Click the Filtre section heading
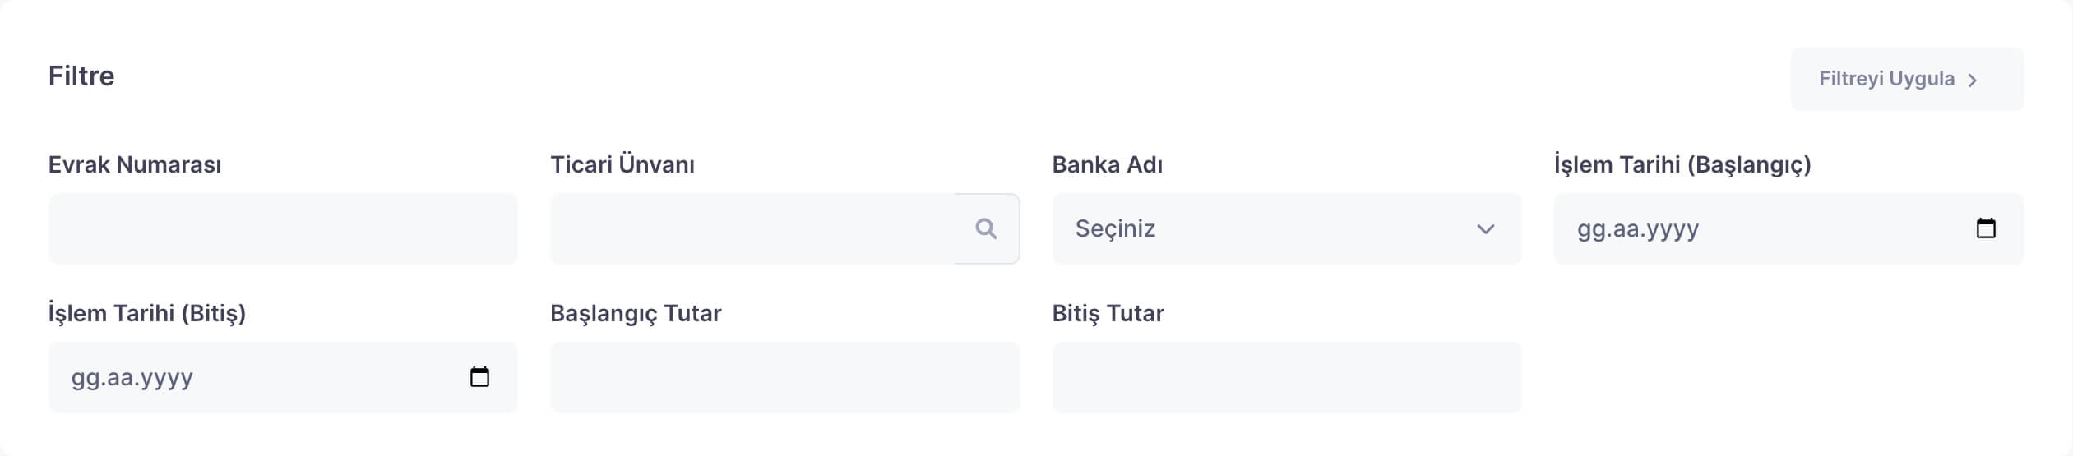 point(81,76)
